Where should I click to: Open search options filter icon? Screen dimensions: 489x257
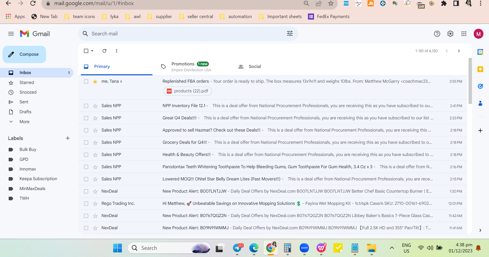point(290,34)
